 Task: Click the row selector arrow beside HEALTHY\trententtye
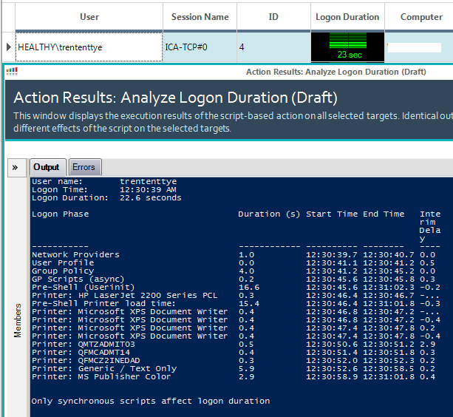click(8, 47)
